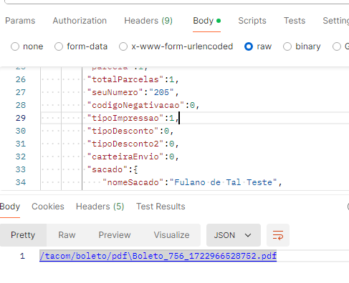Click the "seuNumero":"205" line

point(133,92)
